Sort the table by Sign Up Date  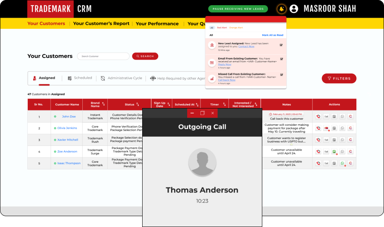(x=169, y=104)
